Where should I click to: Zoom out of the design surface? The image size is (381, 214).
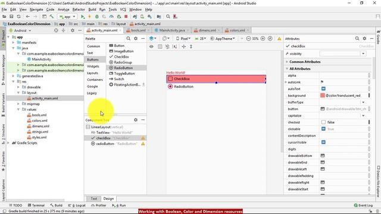[x=248, y=39]
